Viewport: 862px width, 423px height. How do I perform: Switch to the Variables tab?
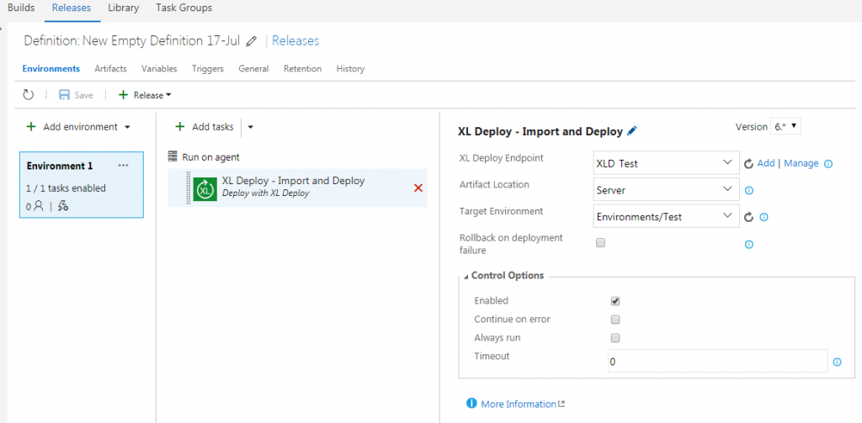tap(159, 69)
